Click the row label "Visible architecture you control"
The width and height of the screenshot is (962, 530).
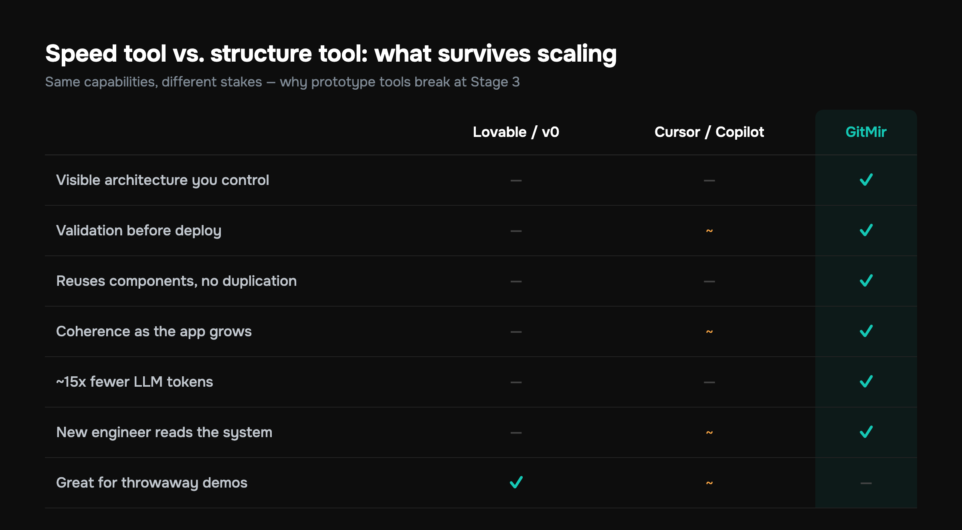click(x=162, y=181)
